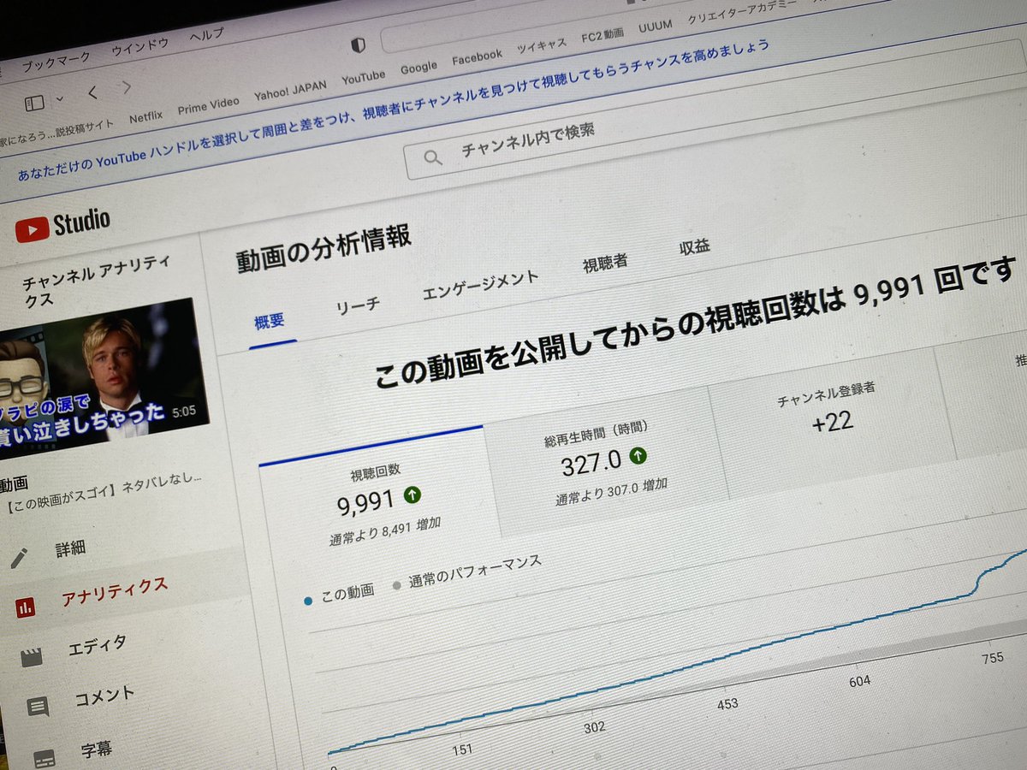Click the 動画の分析情報 page title
This screenshot has height=770, width=1027.
(323, 249)
